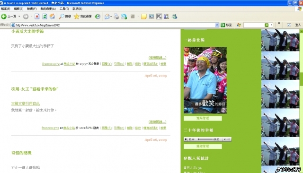Open post title 奇怪的感覺
Image resolution: width=303 pixels, height=173 pixels.
21,153
